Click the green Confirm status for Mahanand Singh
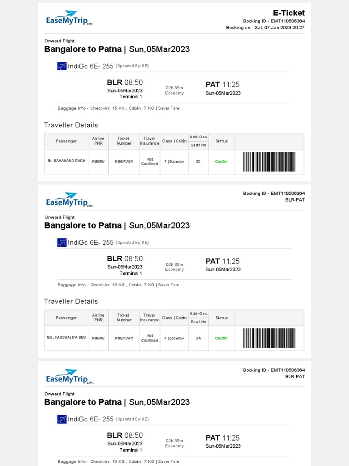 (221, 162)
